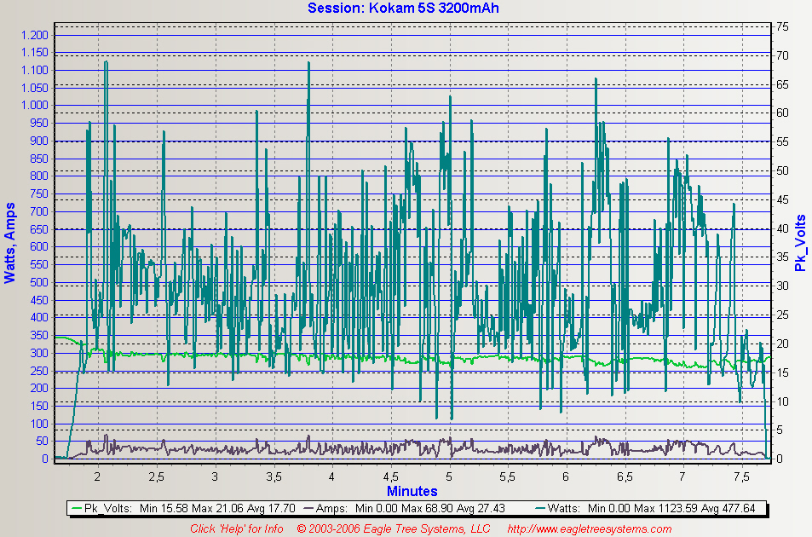Click the 'Minutes' x-axis title
The height and width of the screenshot is (537, 812).
click(412, 491)
